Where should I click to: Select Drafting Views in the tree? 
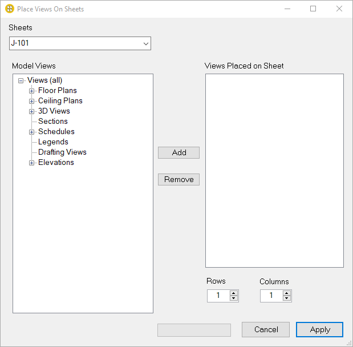pyautogui.click(x=62, y=152)
